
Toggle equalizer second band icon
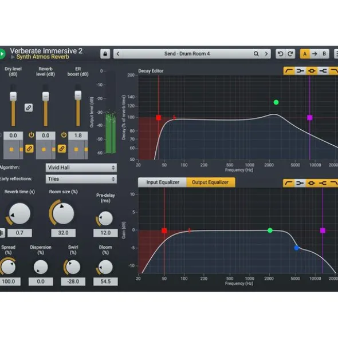(x=300, y=183)
